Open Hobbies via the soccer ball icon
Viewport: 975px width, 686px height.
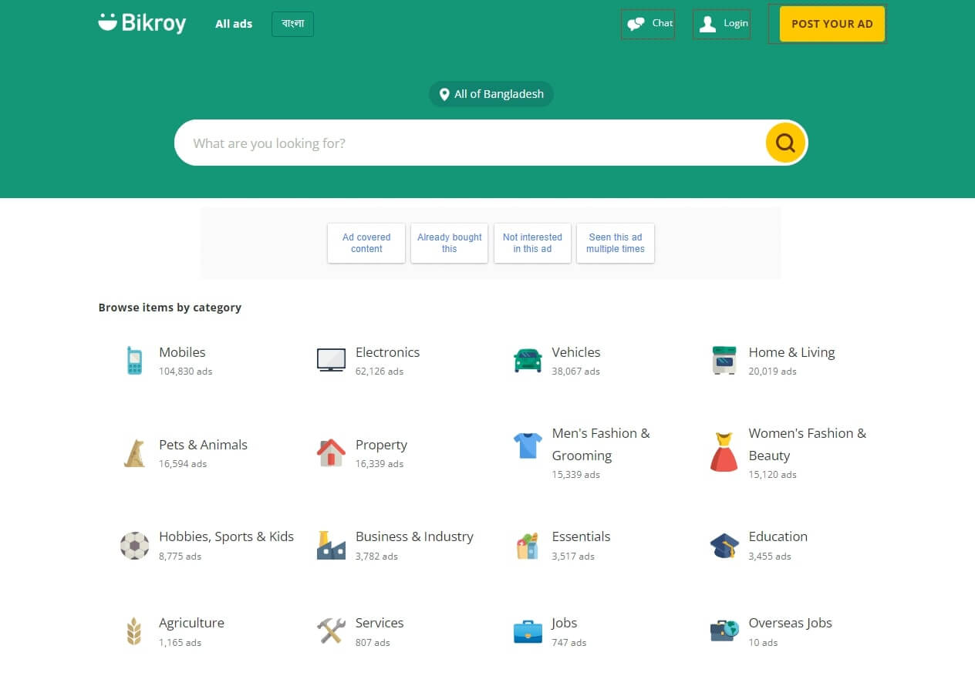[135, 545]
